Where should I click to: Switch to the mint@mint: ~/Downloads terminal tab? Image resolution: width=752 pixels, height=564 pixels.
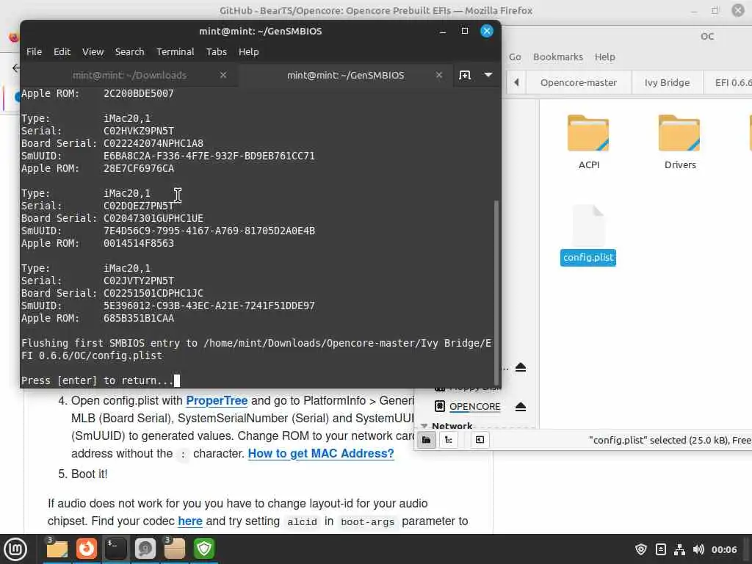(x=129, y=76)
